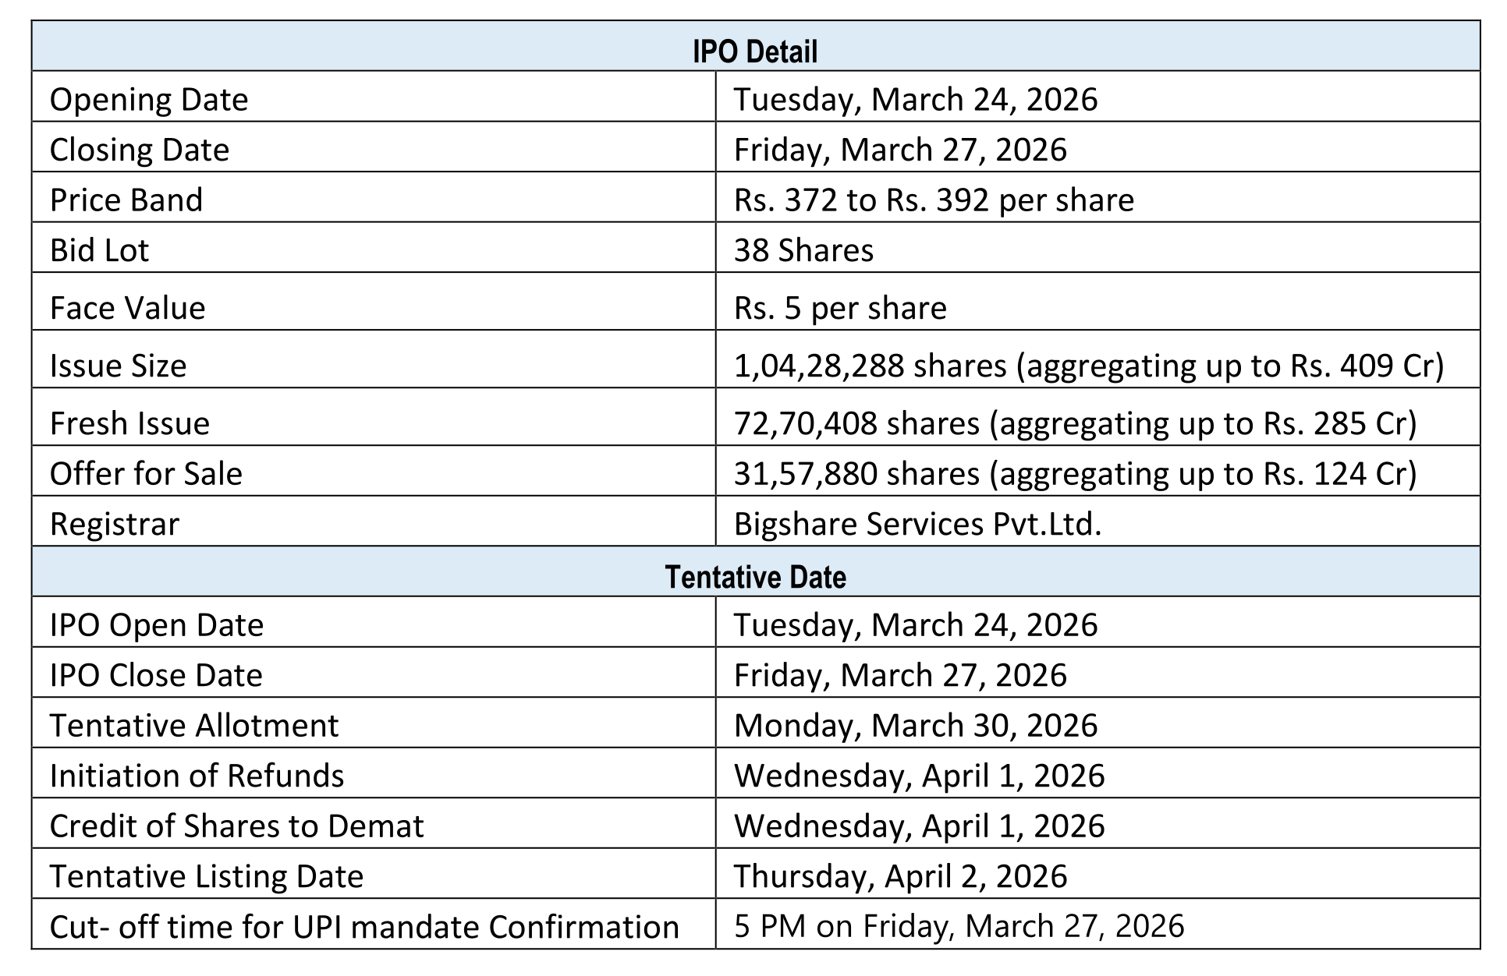
Task: Click the Bigshare Services Pvt.Ltd. cell
Action: point(917,524)
